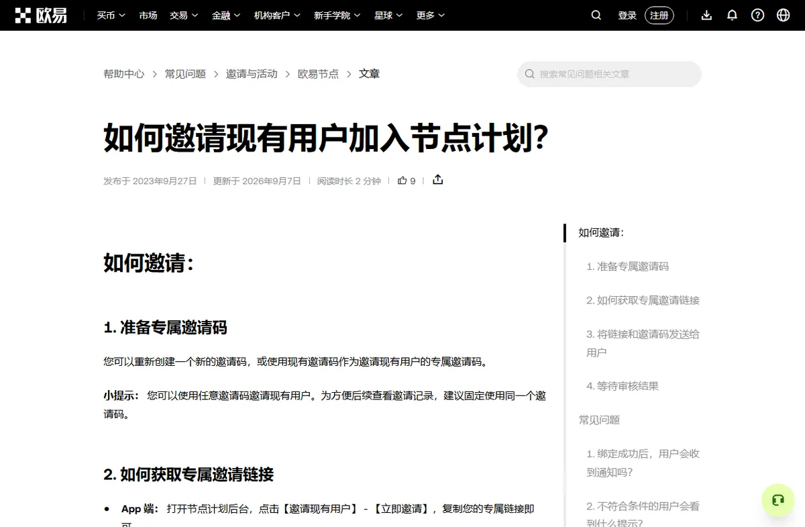The height and width of the screenshot is (527, 805).
Task: Click the 欧易 OKX logo
Action: [41, 15]
